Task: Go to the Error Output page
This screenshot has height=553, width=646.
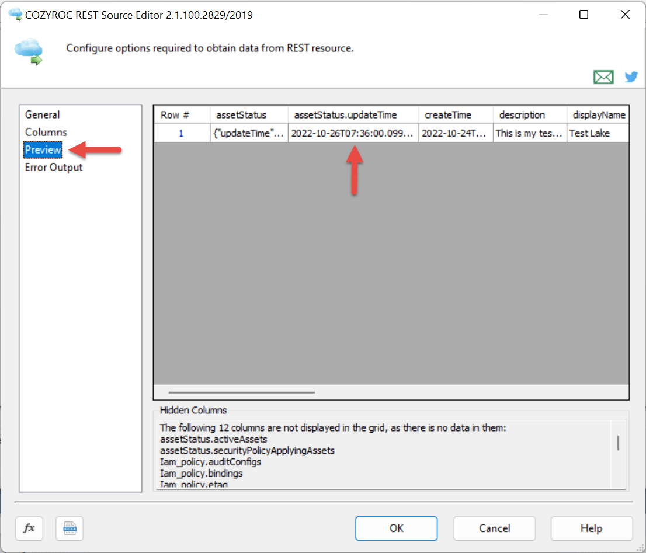Action: pyautogui.click(x=54, y=167)
